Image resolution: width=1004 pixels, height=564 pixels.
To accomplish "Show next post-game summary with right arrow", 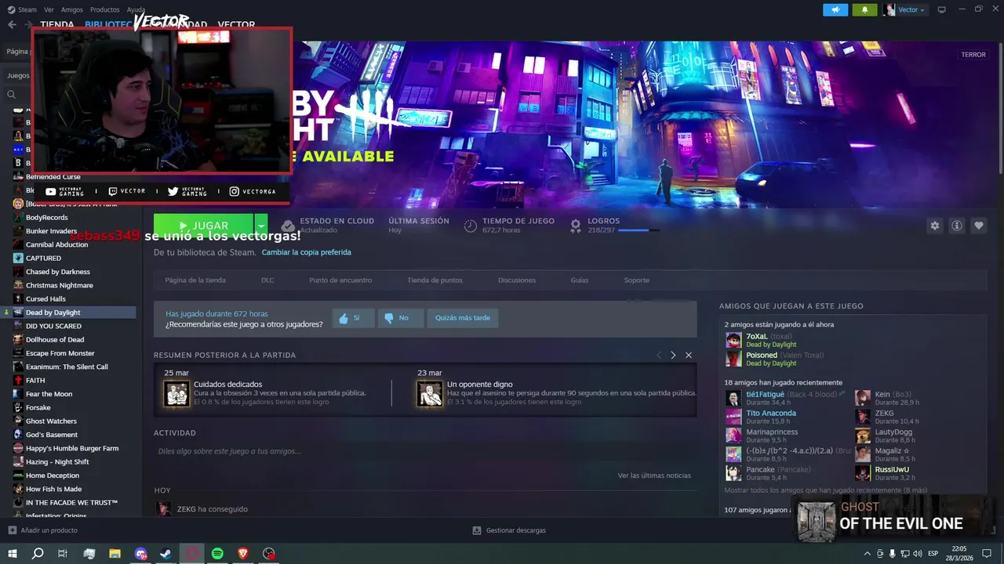I will pyautogui.click(x=673, y=355).
